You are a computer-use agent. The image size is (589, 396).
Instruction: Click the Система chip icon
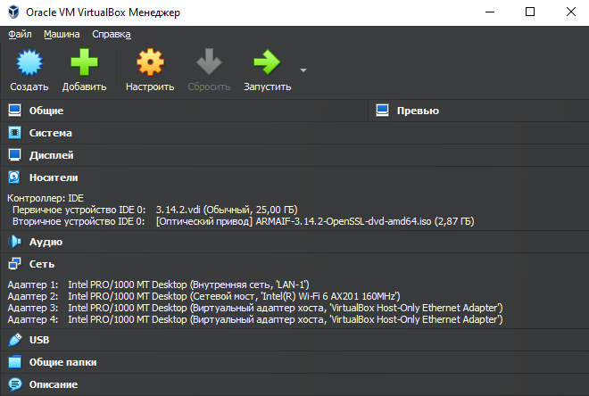[14, 133]
